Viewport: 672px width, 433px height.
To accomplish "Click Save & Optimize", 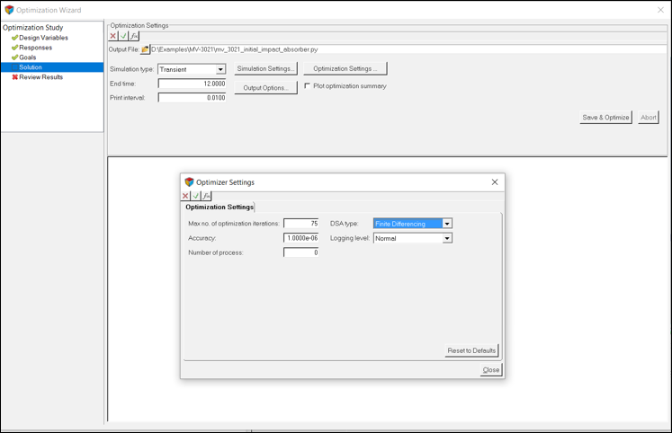I will [x=605, y=118].
